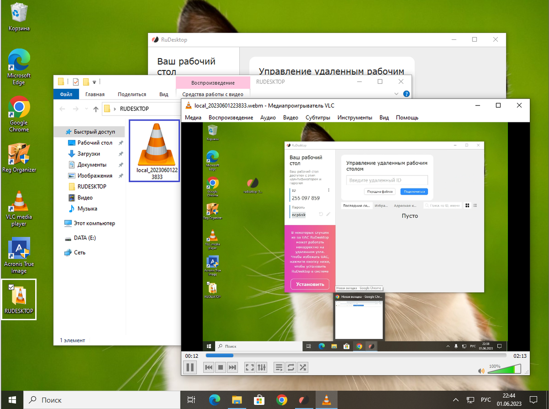Open the VLC Воспроизведение menu

[231, 118]
